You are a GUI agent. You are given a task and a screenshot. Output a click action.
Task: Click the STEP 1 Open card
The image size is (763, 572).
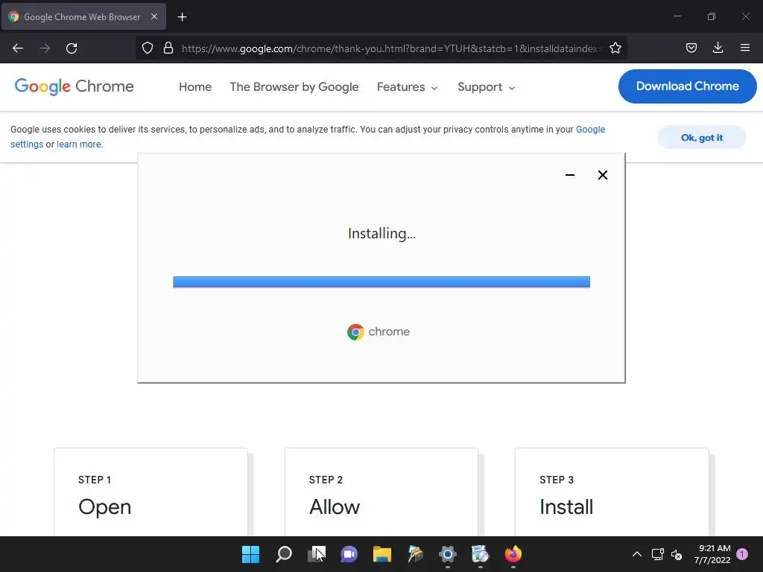[151, 492]
